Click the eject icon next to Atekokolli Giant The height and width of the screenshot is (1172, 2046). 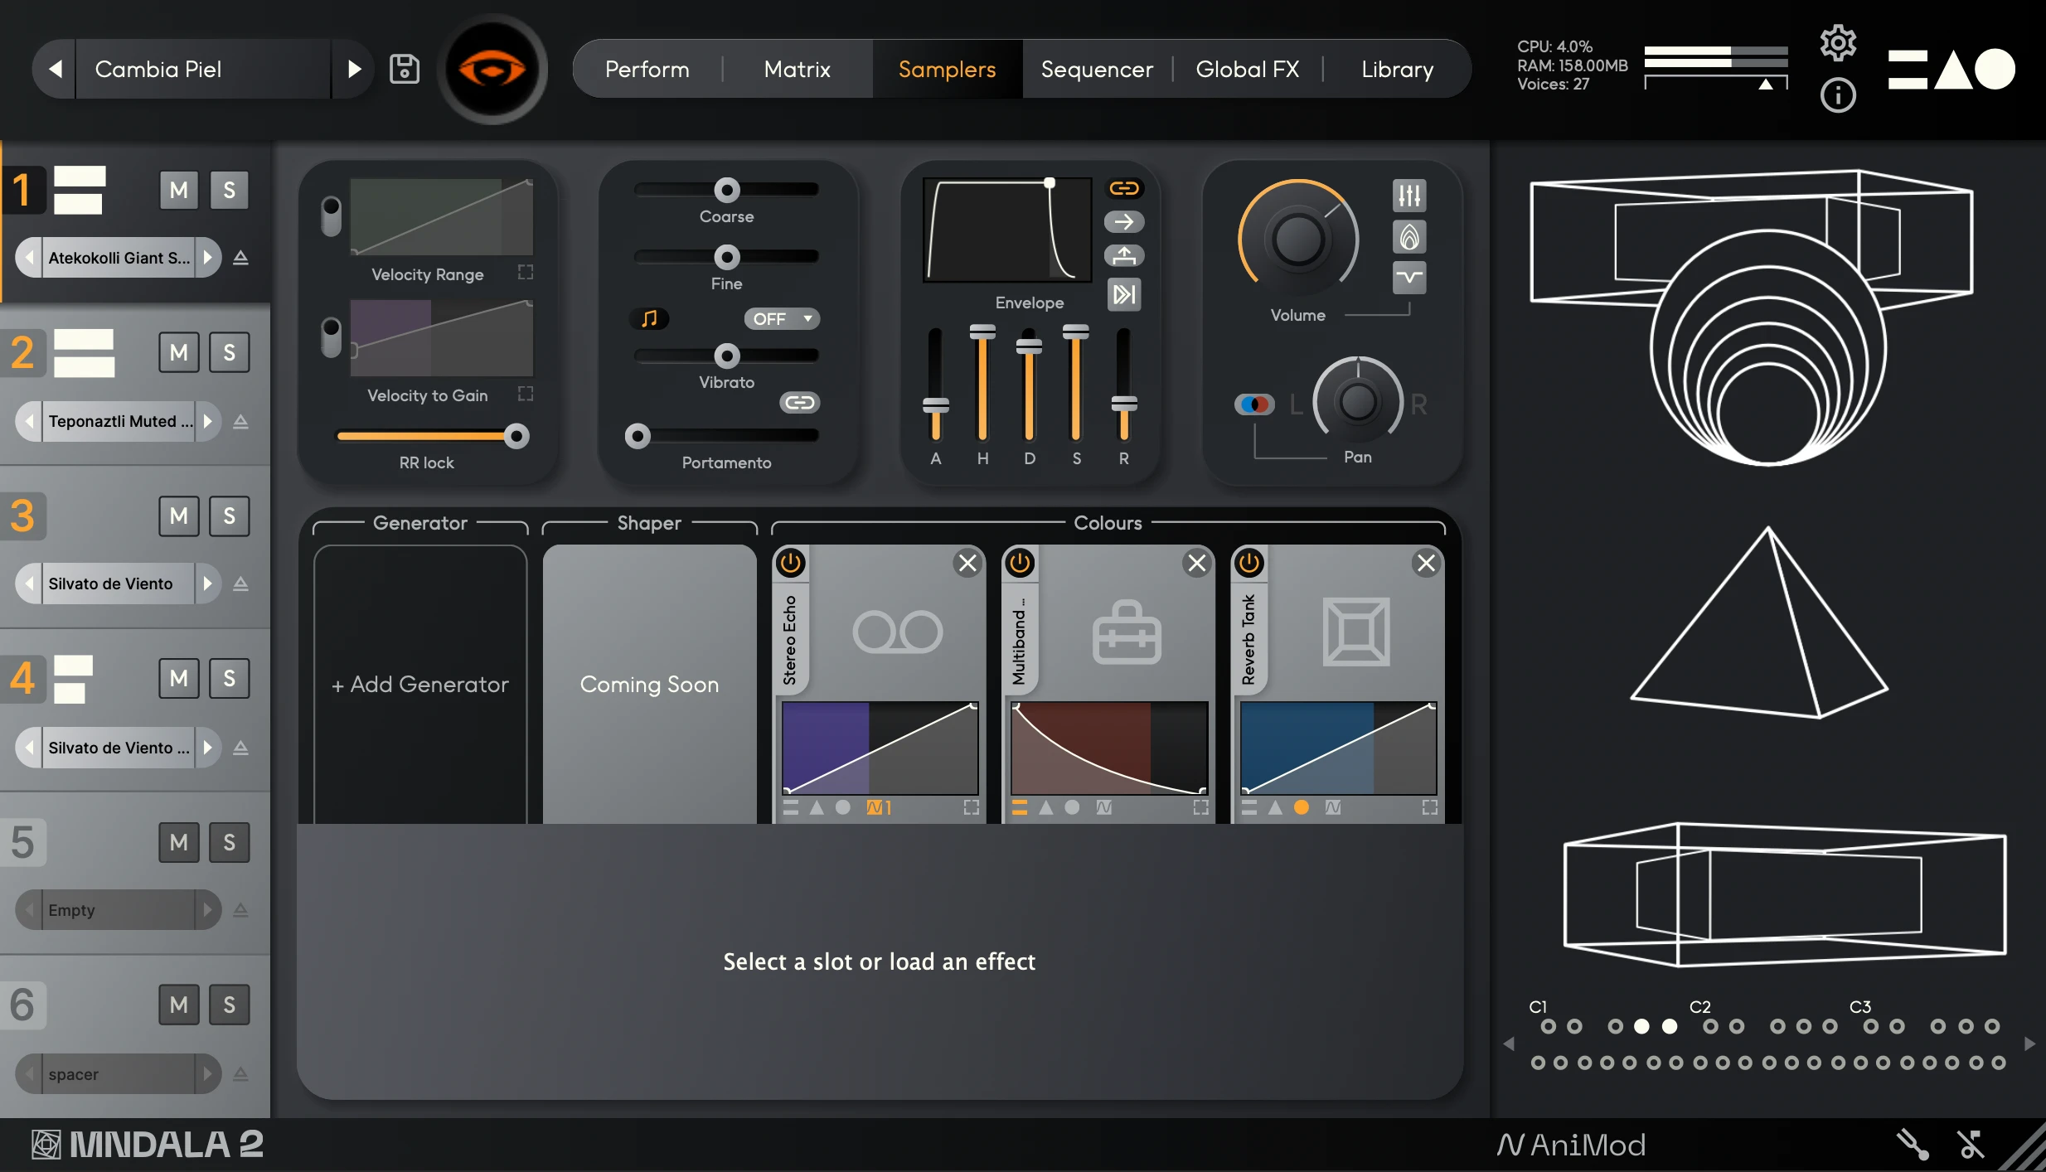[x=240, y=258]
